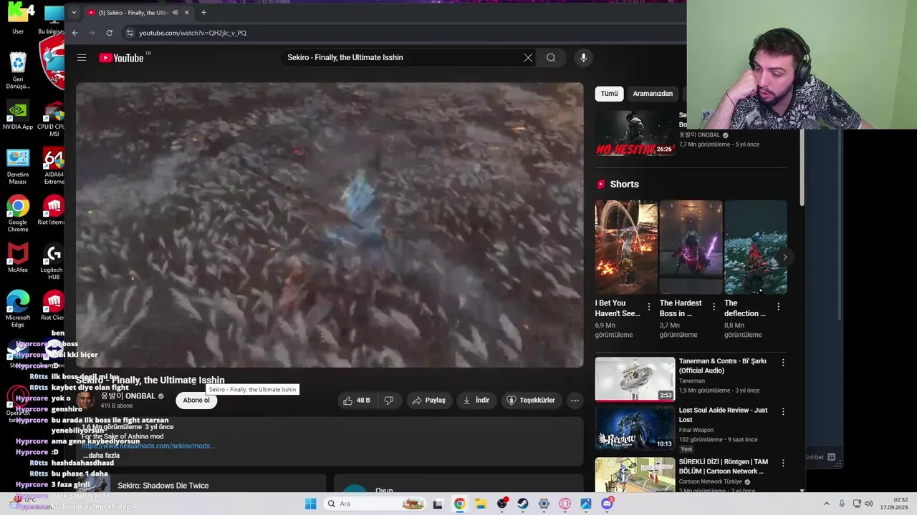Viewport: 917px width, 515px height.
Task: Share the video using Paylaş
Action: pos(428,401)
